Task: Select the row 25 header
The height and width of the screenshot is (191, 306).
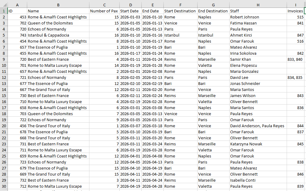Action: point(4,156)
